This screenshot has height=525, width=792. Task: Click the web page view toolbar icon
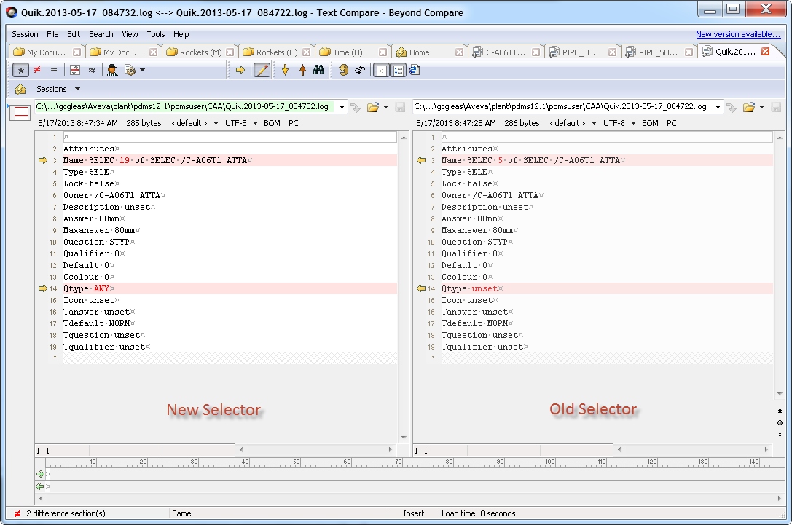(414, 70)
